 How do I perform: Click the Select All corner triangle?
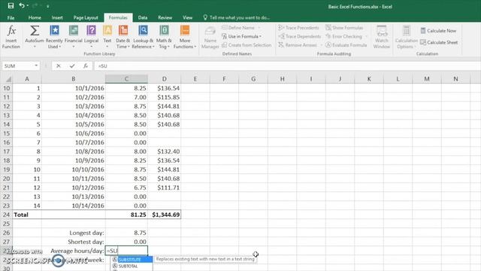pyautogui.click(x=8, y=79)
